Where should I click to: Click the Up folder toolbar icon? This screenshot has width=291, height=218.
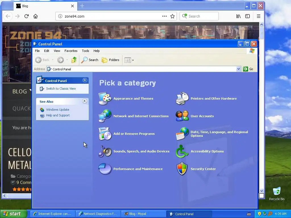[74, 60]
